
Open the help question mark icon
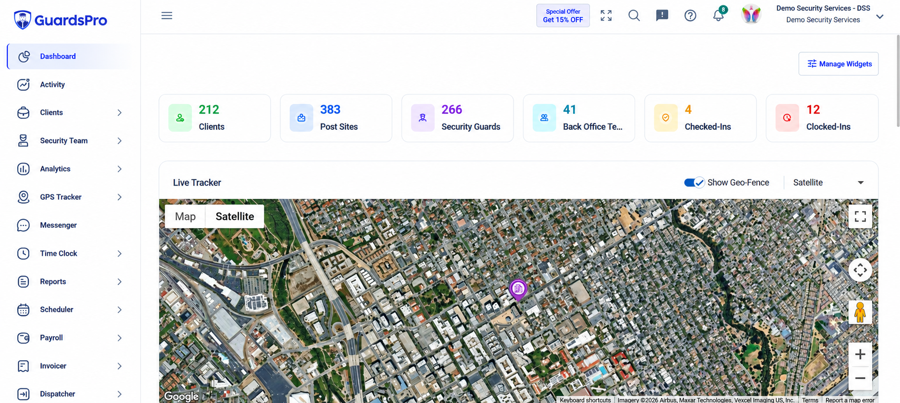click(x=690, y=16)
